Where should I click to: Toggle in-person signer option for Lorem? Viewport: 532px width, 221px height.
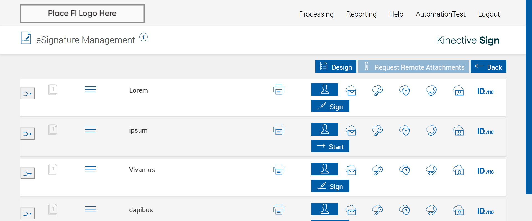click(324, 90)
